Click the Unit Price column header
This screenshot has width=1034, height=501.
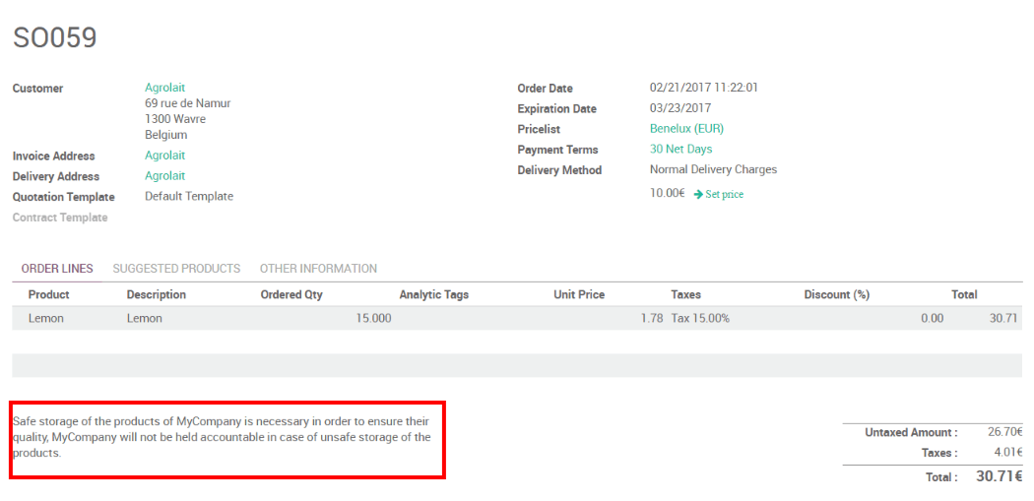click(x=579, y=294)
